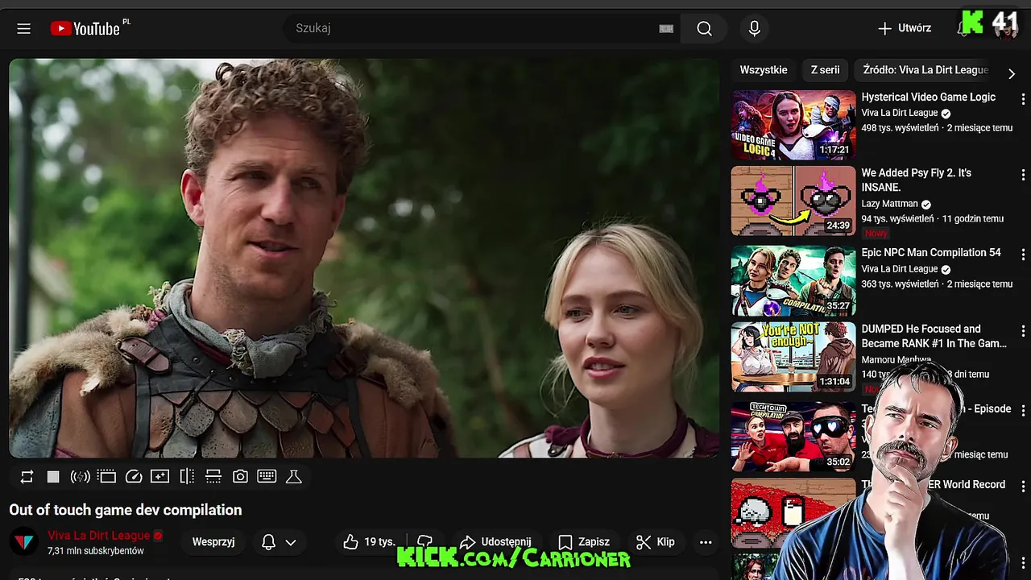Show more filter chips with right arrow
The width and height of the screenshot is (1031, 580).
1012,73
